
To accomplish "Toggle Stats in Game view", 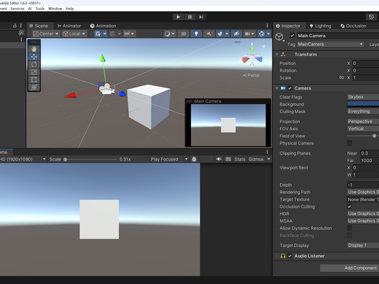I will coord(240,159).
